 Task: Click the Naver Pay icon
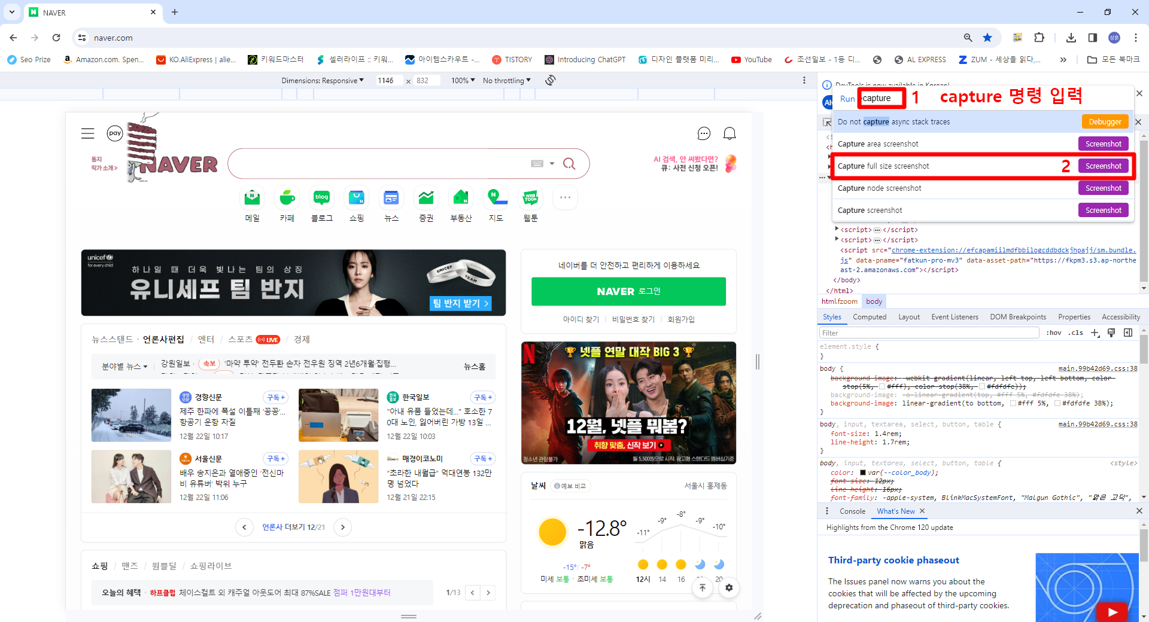pos(115,133)
